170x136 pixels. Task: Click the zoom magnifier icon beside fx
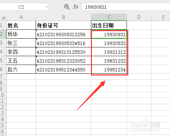[x=67, y=7]
